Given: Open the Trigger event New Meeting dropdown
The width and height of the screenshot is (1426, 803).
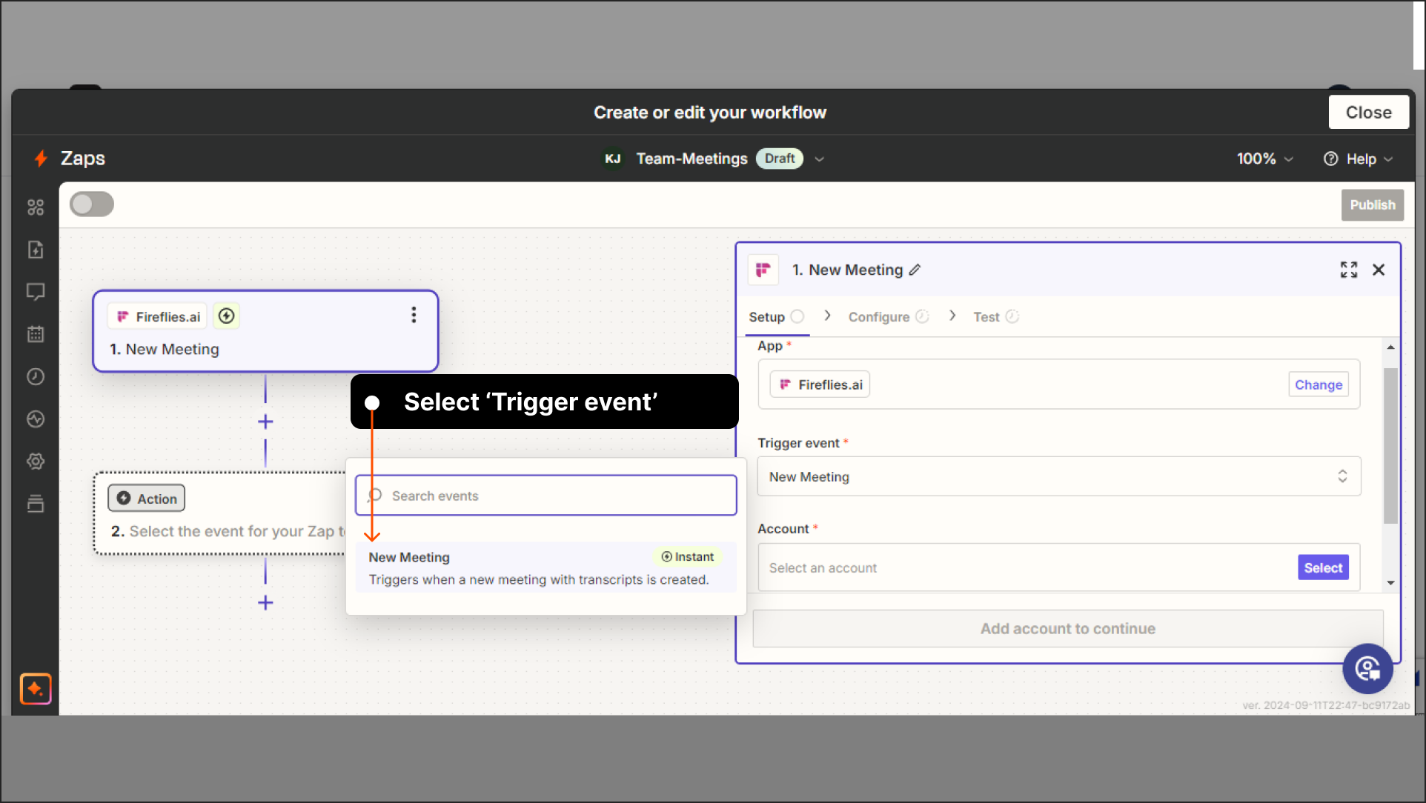Looking at the screenshot, I should [1058, 476].
